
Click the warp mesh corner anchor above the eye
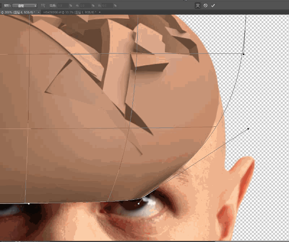[144, 198]
